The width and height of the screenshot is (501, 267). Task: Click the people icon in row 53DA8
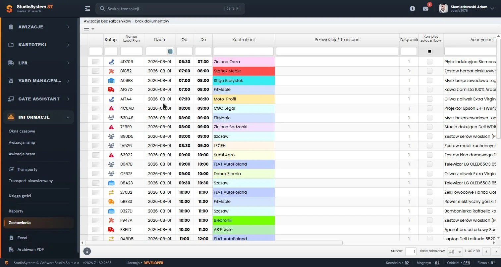(x=111, y=118)
